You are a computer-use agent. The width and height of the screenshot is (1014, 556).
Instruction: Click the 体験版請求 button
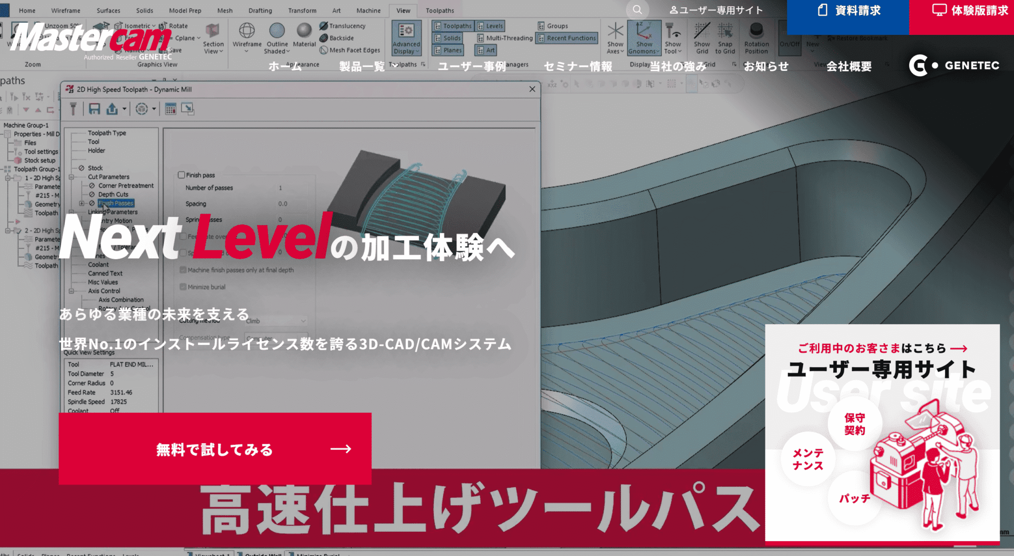[961, 11]
